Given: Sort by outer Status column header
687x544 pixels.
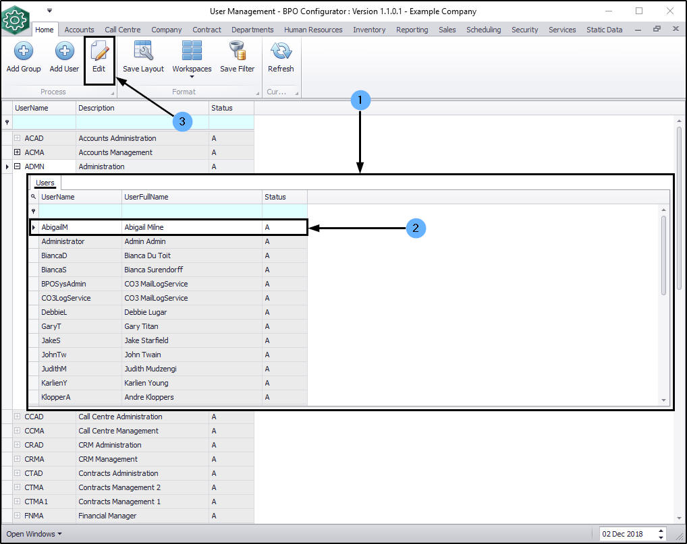Looking at the screenshot, I should tap(231, 108).
